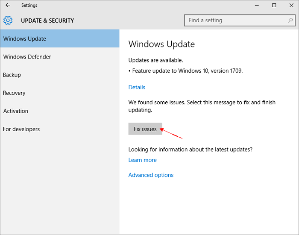This screenshot has width=299, height=235.
Task: Click the Settings gear icon
Action: pos(8,21)
